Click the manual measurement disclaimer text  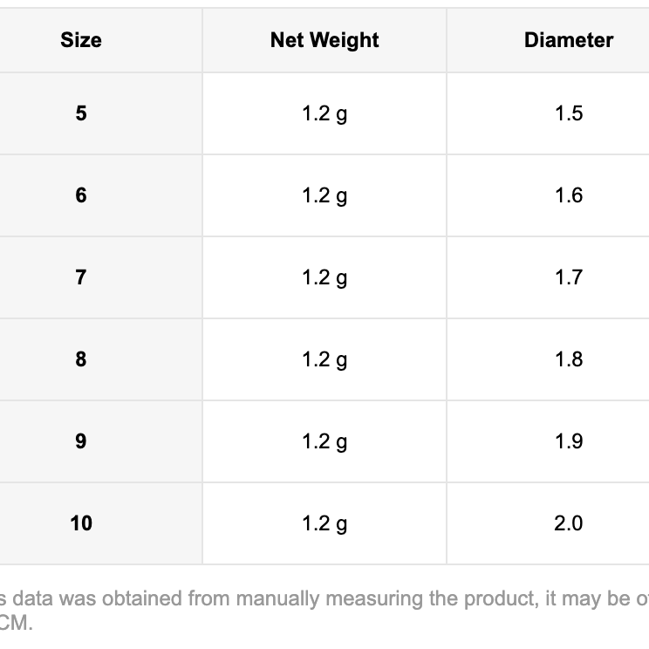323,599
